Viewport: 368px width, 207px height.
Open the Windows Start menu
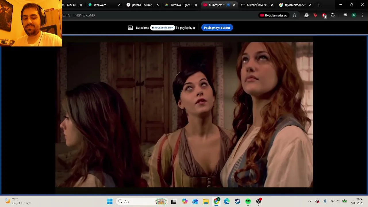click(x=110, y=202)
